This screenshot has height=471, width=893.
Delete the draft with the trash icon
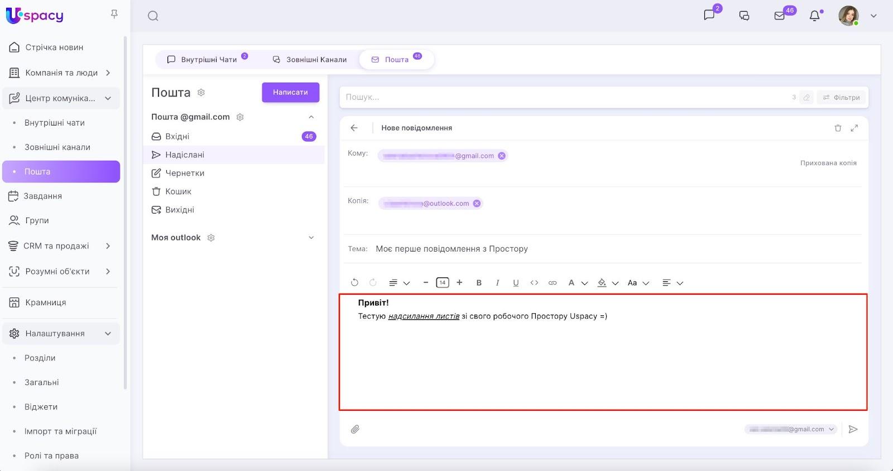838,128
